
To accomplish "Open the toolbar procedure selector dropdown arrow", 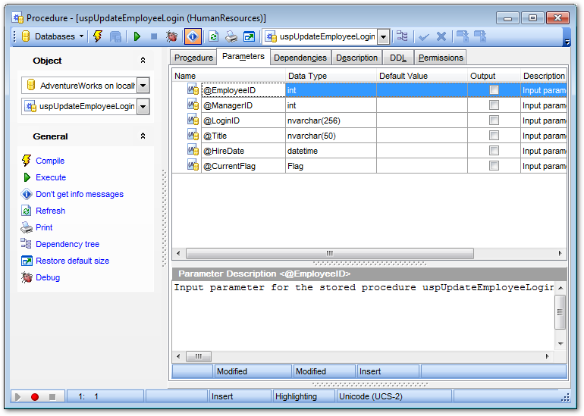I will (383, 36).
